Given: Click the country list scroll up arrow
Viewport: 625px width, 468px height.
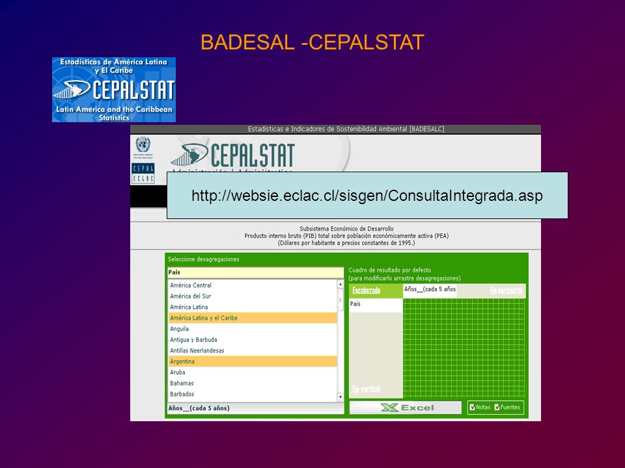Looking at the screenshot, I should point(340,284).
